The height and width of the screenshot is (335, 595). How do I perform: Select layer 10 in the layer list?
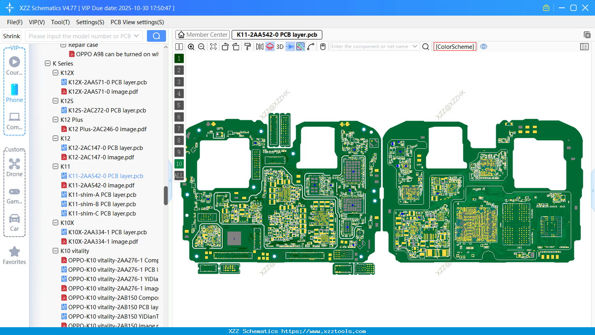[x=179, y=164]
